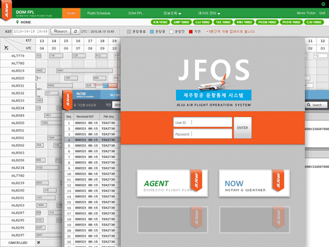Select aircraft row HL8019

coord(18,71)
